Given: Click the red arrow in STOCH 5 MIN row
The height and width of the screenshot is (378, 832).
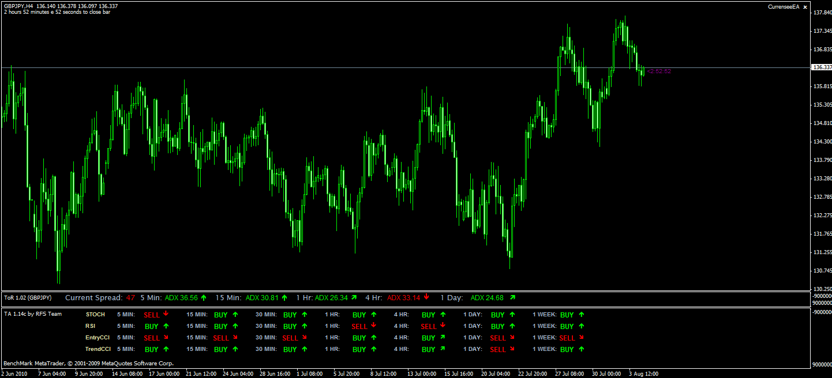Looking at the screenshot, I should coord(166,314).
